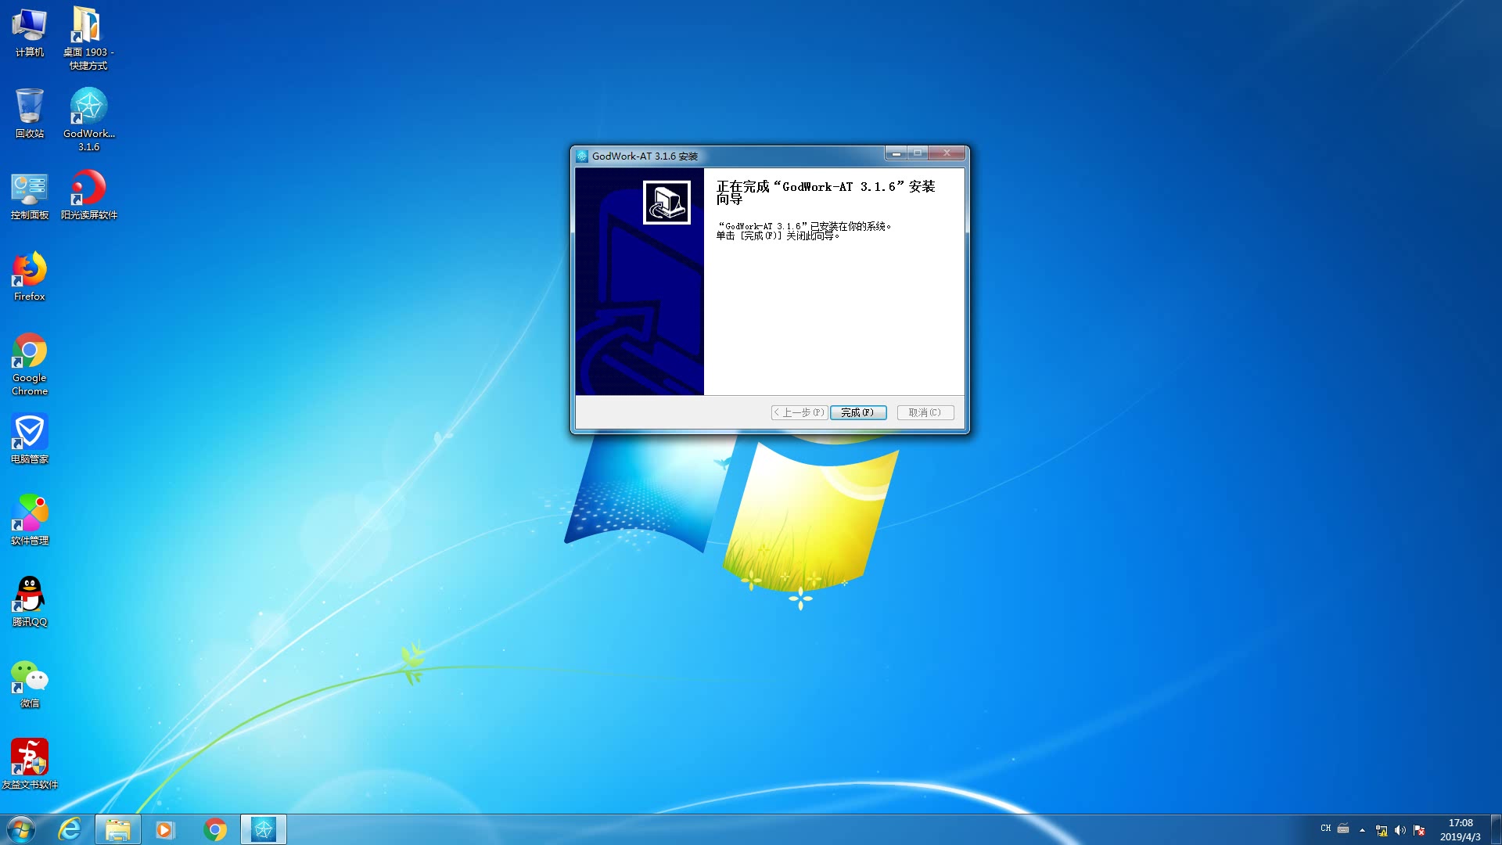1502x845 pixels.
Task: Select the 微信 WeChat desktop shortcut
Action: point(30,684)
